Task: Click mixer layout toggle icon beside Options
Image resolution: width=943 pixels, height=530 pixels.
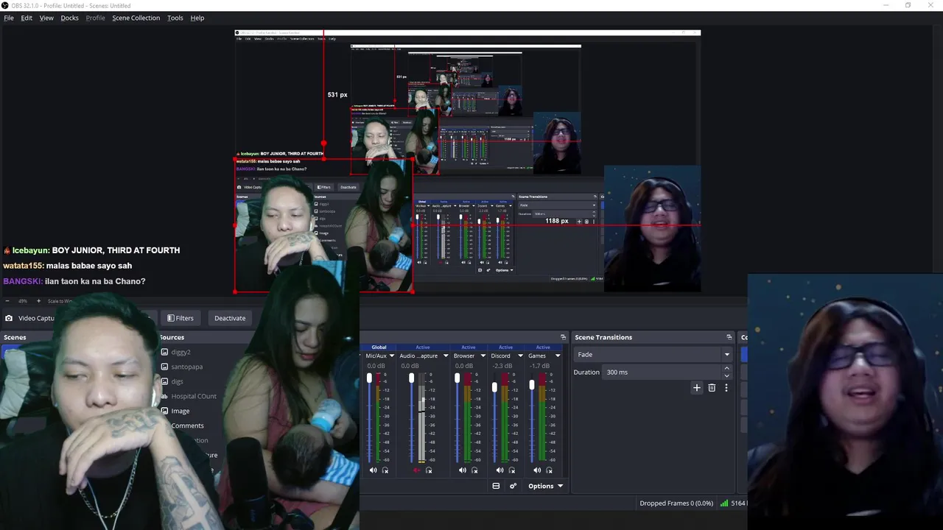Action: coord(496,486)
